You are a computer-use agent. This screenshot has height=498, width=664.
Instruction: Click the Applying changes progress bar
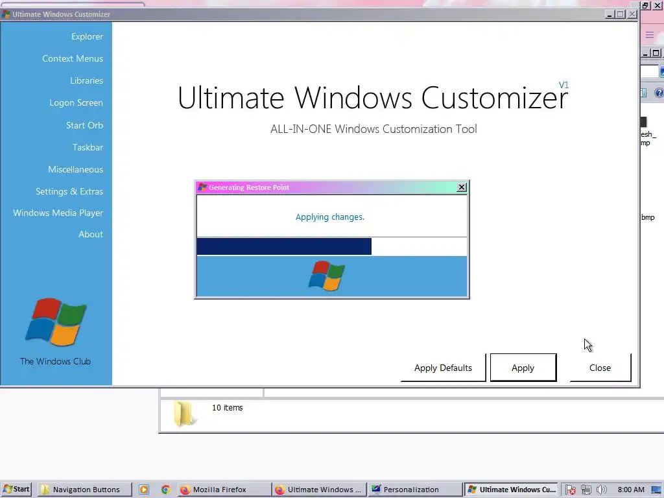click(331, 246)
